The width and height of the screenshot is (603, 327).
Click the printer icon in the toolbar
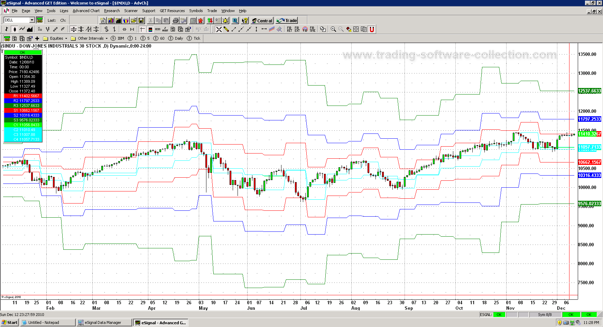click(x=176, y=21)
